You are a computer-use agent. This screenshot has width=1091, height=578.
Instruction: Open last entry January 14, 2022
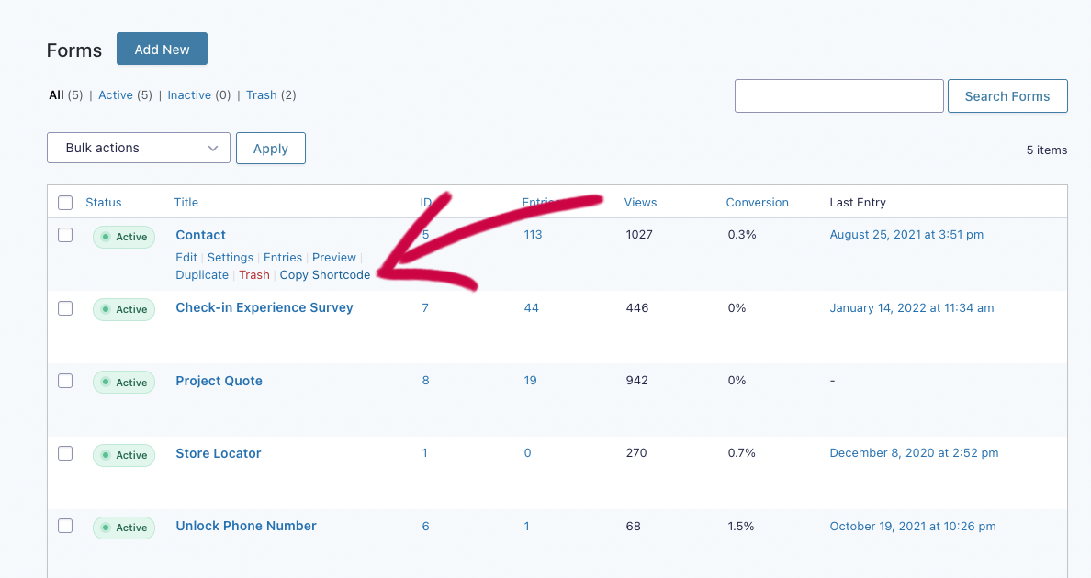point(912,307)
